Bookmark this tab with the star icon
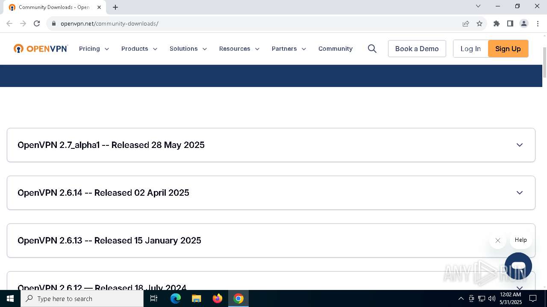The image size is (547, 307). tap(479, 23)
